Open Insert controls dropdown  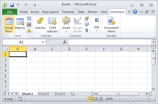pos(66,25)
